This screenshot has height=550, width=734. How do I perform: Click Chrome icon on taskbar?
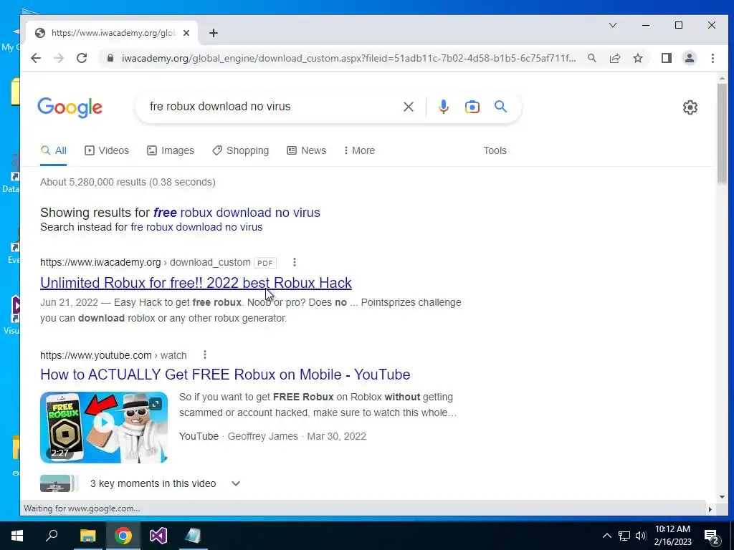(123, 536)
